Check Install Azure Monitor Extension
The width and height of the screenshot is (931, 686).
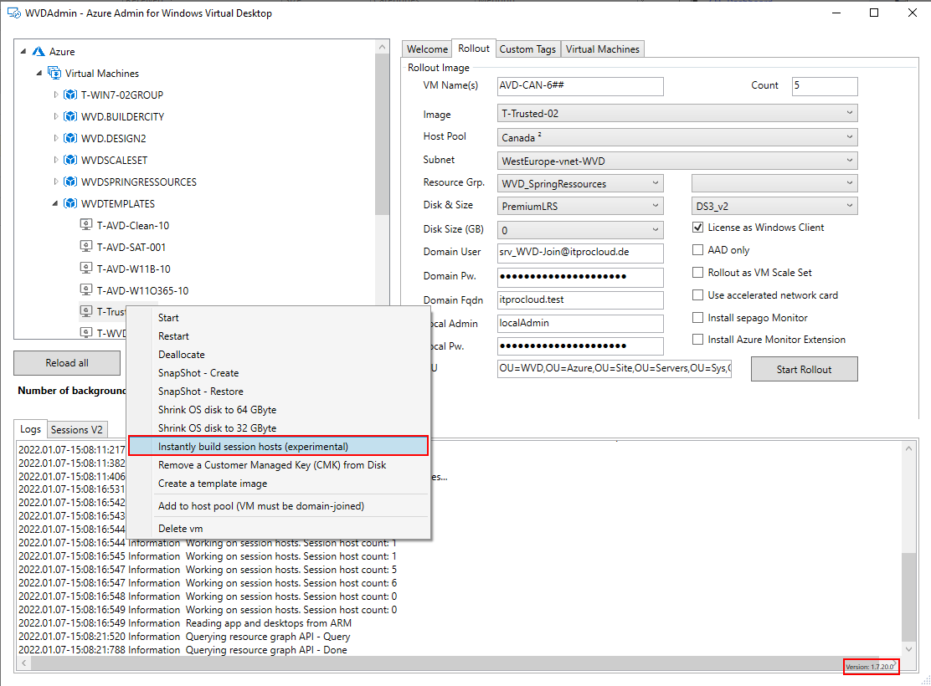[698, 340]
